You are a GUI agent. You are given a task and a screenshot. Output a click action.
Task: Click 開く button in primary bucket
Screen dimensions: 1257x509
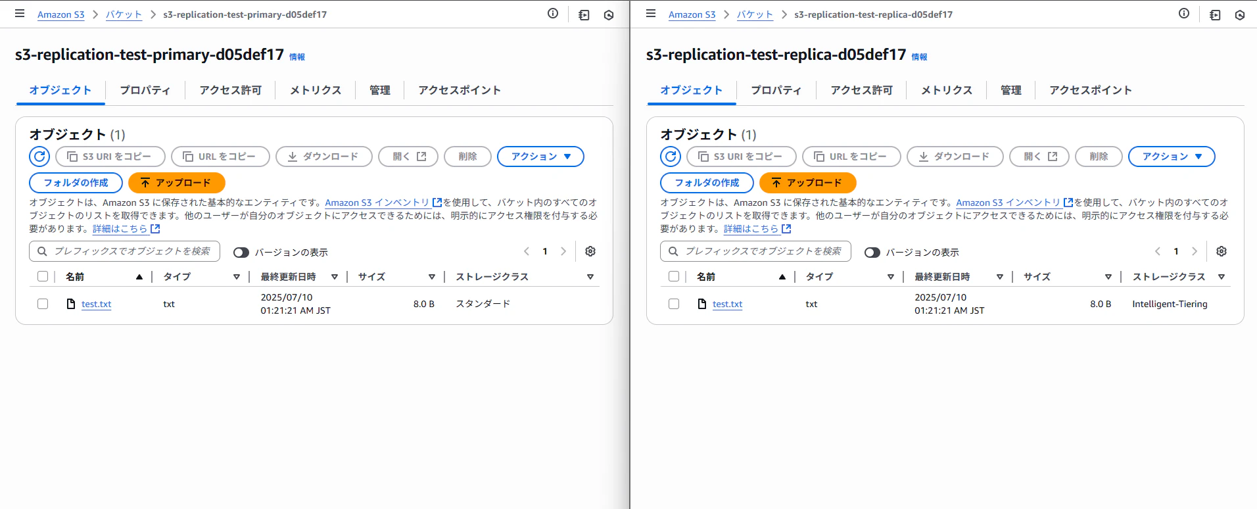point(408,157)
